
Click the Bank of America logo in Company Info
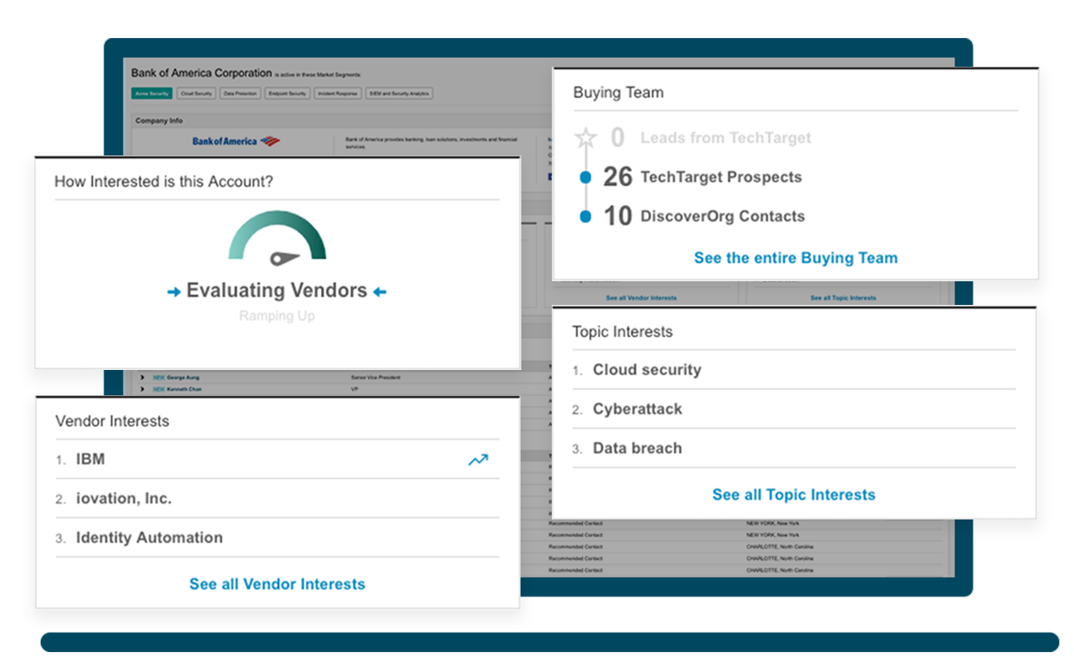pyautogui.click(x=236, y=141)
